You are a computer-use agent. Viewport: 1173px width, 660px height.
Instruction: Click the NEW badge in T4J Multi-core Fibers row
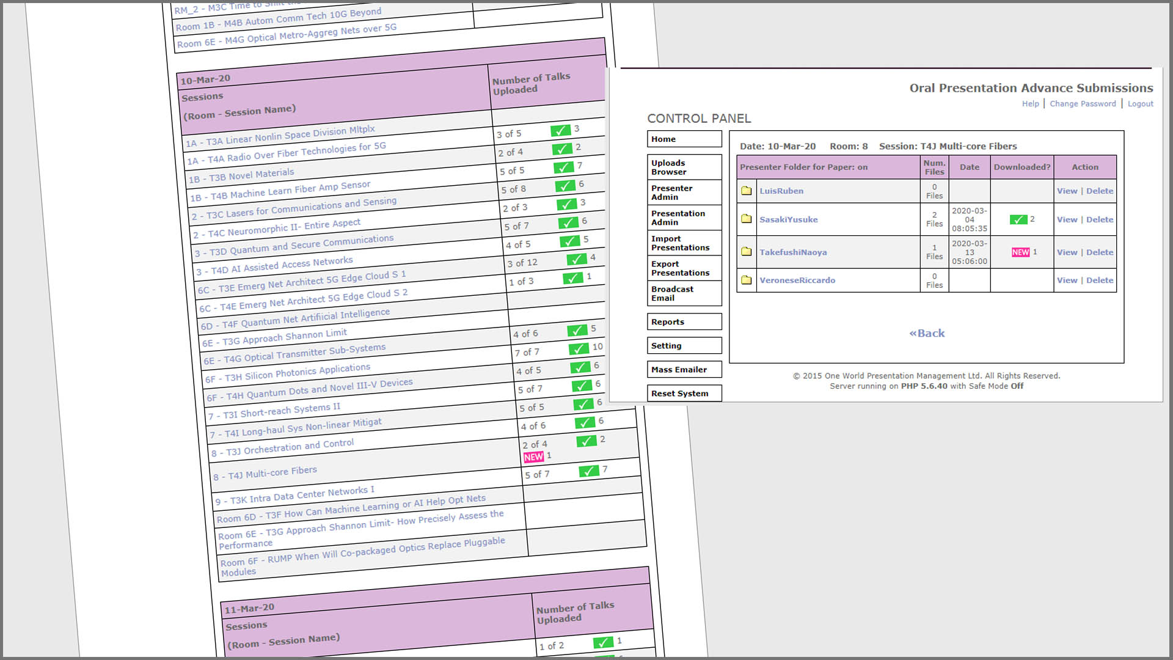533,457
